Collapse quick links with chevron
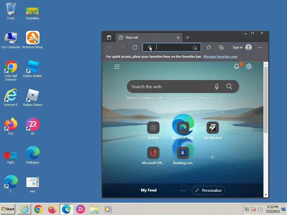 coord(222,113)
